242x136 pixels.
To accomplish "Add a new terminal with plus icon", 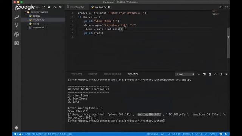I will point(199,74).
